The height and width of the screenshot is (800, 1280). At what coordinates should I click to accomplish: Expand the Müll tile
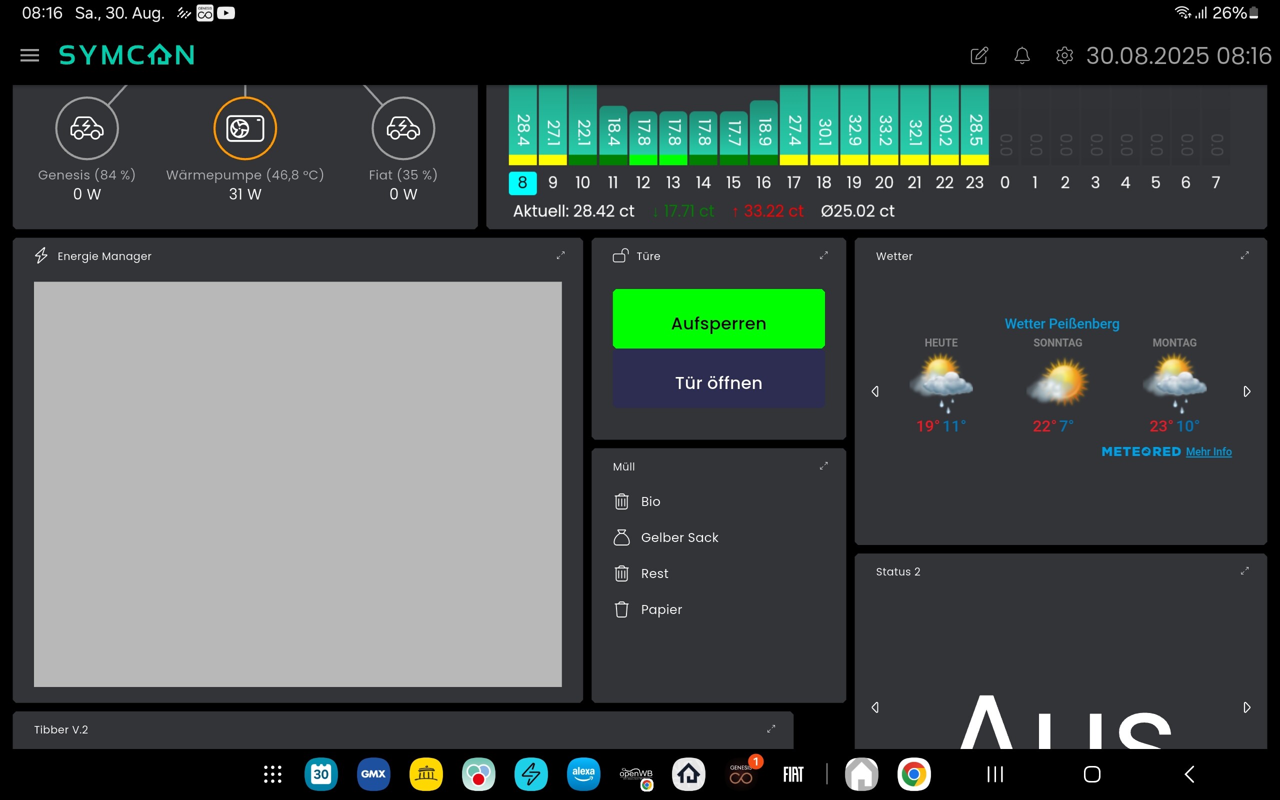point(823,466)
